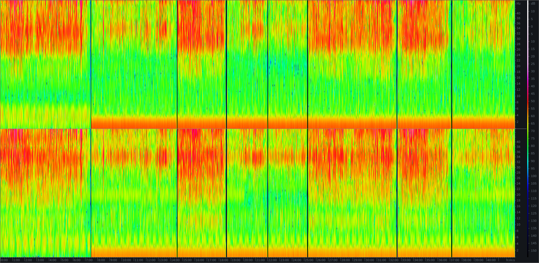Click inside the lower channel spectrogram

tap(257, 193)
